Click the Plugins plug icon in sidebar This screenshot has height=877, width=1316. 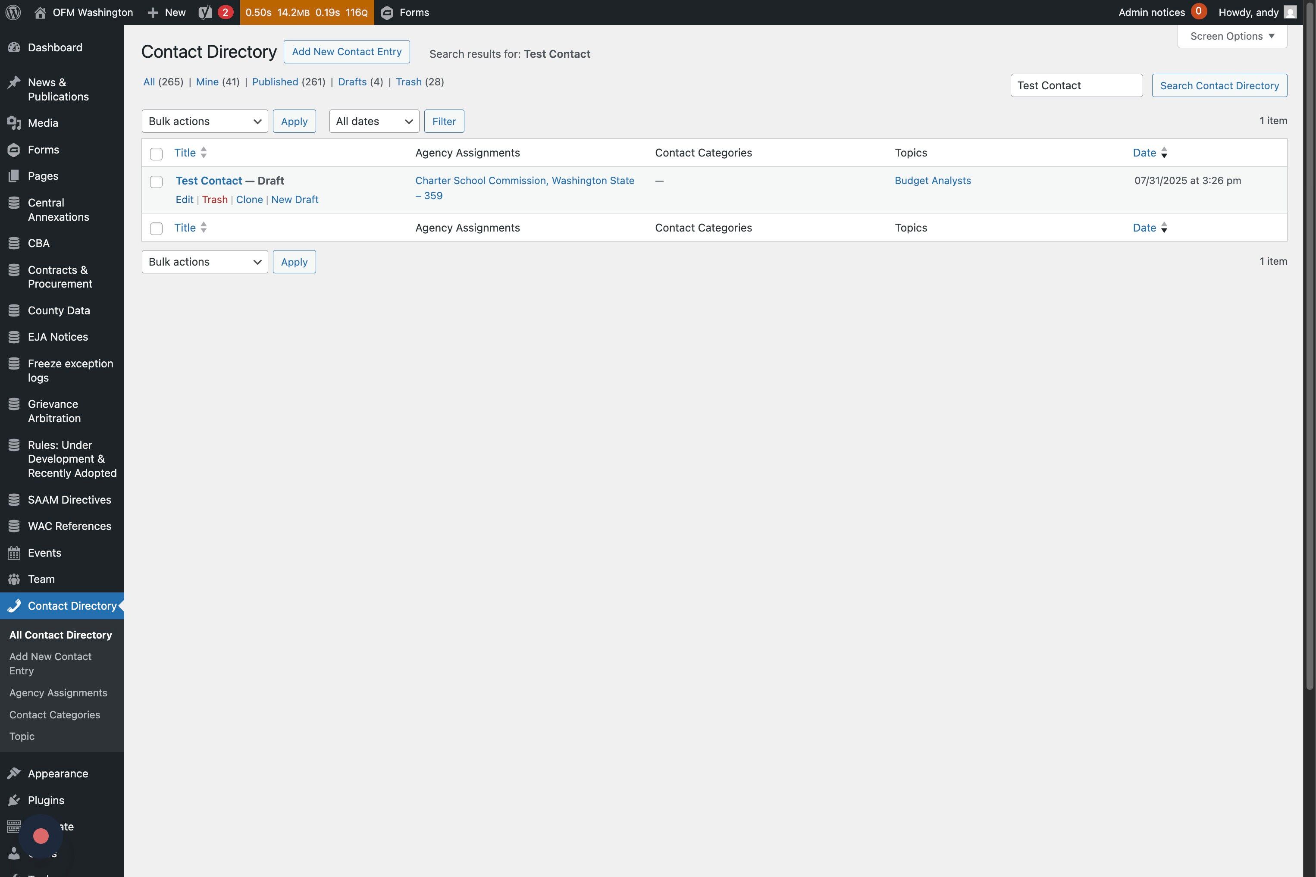pyautogui.click(x=14, y=800)
